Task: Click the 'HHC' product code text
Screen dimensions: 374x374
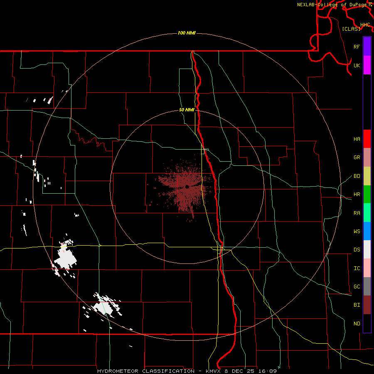Action: point(365,25)
